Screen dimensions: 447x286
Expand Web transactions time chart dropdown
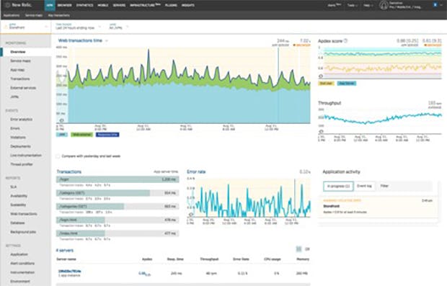(107, 41)
